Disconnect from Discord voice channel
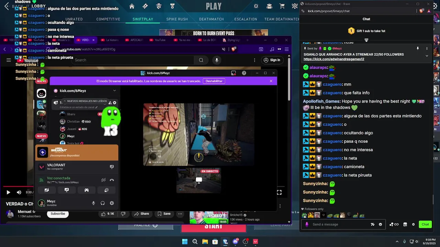This screenshot has width=440, height=247. [x=112, y=180]
